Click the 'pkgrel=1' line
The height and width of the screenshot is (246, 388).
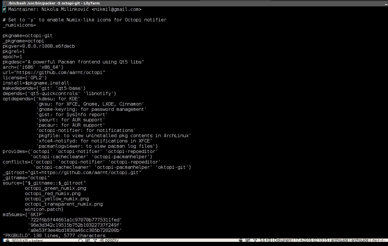click(x=14, y=51)
